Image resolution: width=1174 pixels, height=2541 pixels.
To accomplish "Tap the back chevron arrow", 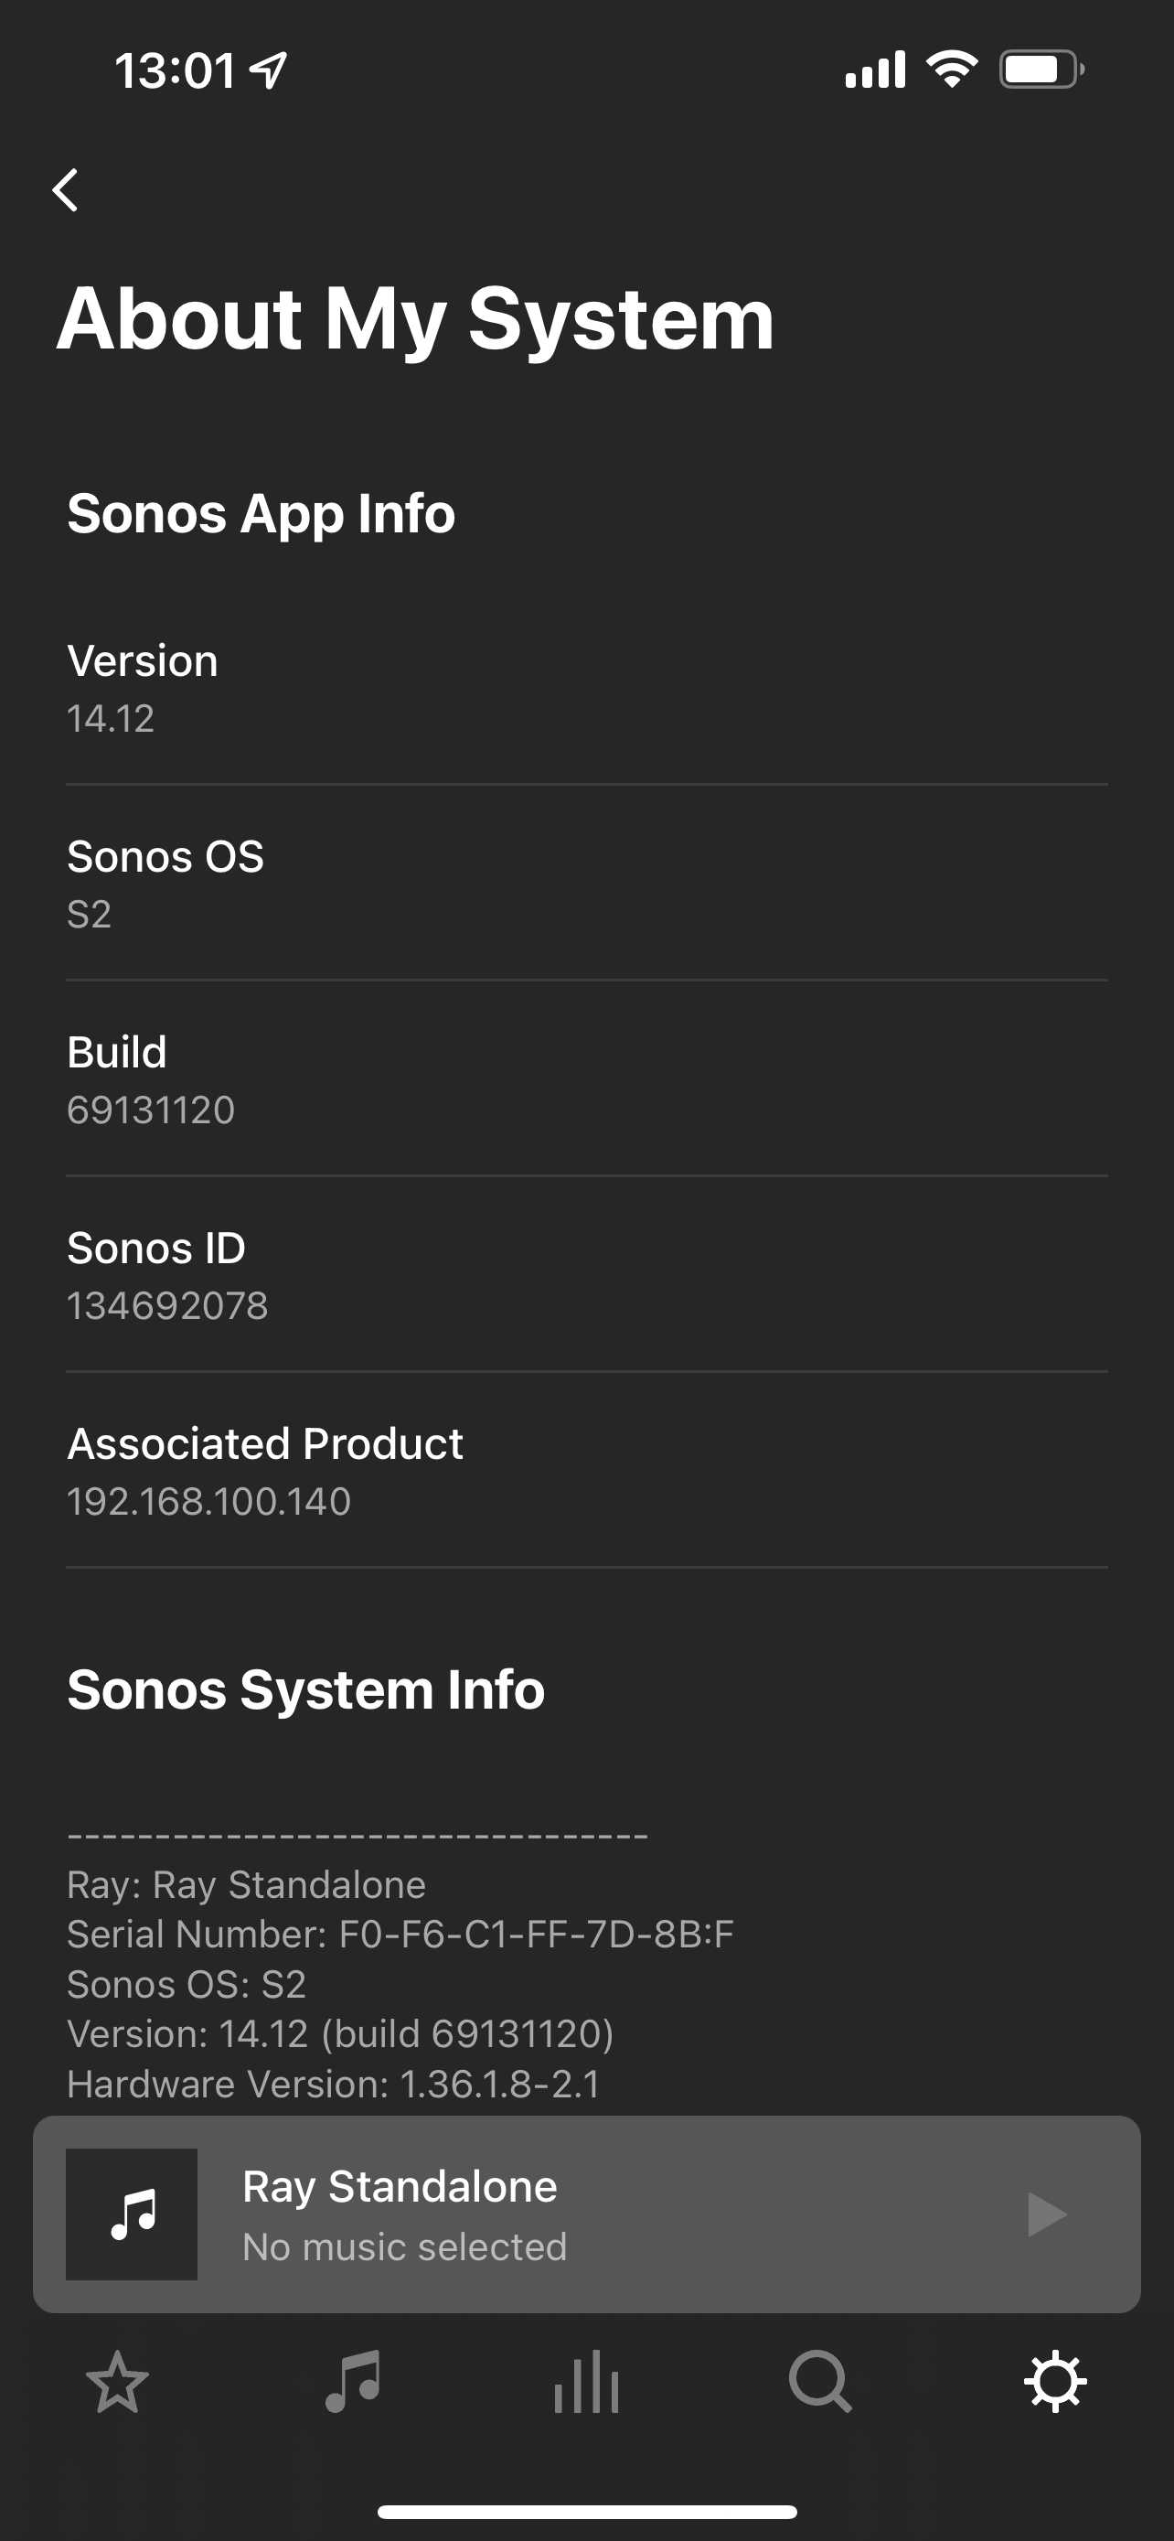I will pos(66,189).
